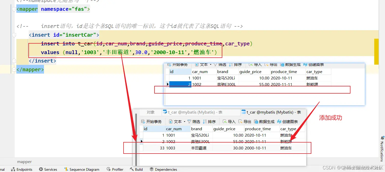Image resolution: width=385 pixels, height=172 pixels.
Task: Select 燃油车 in the 1003 row
Action: coord(292,148)
